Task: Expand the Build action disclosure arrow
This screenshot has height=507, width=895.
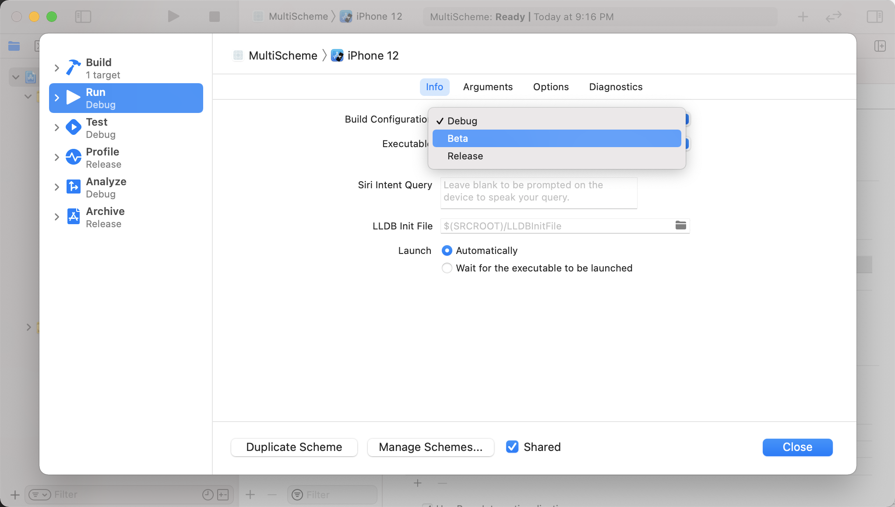Action: tap(56, 68)
